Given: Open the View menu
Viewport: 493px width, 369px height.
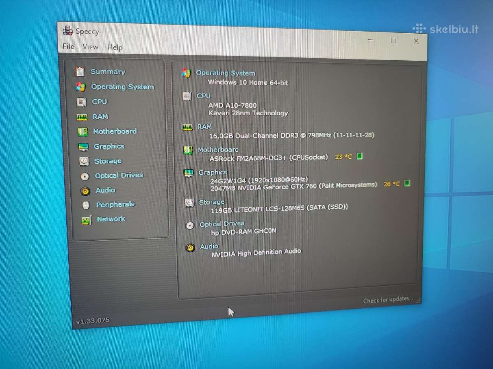Looking at the screenshot, I should (90, 47).
